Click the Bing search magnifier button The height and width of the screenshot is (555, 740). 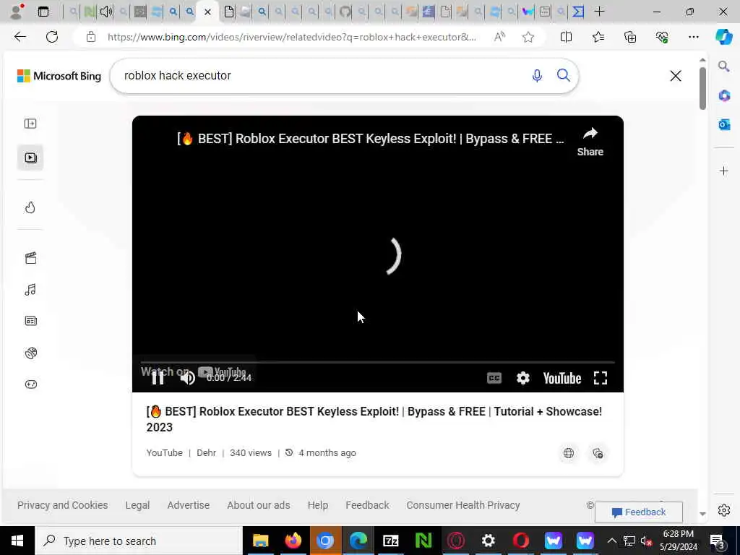coord(563,75)
